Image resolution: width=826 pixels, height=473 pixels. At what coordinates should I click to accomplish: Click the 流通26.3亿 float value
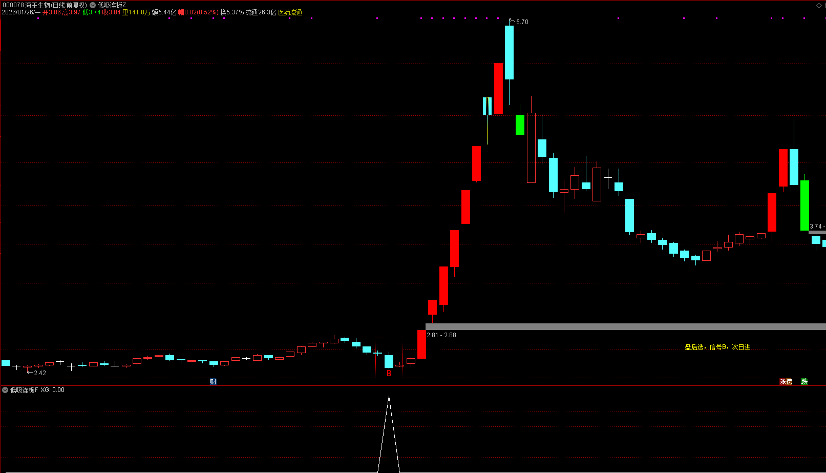point(261,12)
